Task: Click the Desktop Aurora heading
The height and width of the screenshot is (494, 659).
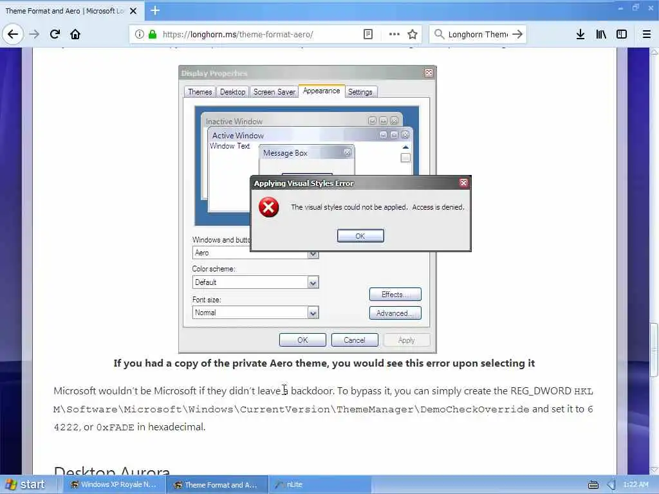Action: (x=112, y=471)
